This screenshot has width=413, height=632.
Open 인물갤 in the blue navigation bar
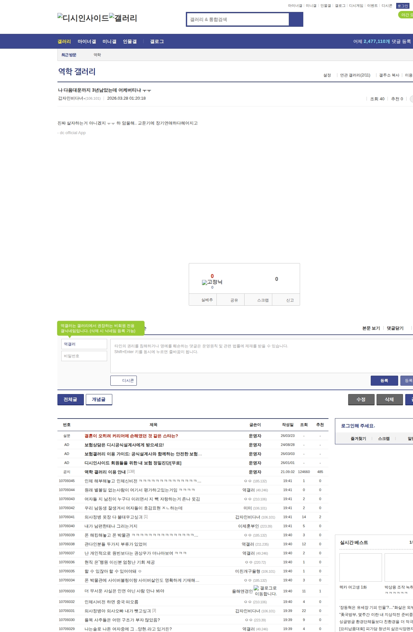(x=130, y=42)
